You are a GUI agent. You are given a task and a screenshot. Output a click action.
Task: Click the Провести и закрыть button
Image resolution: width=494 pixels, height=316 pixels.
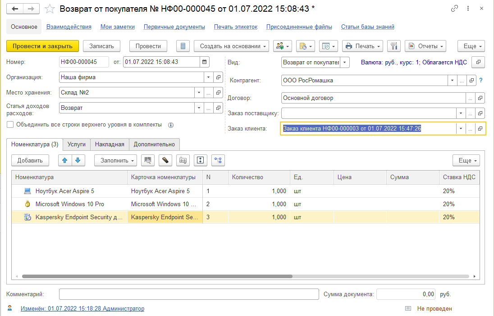(x=42, y=46)
